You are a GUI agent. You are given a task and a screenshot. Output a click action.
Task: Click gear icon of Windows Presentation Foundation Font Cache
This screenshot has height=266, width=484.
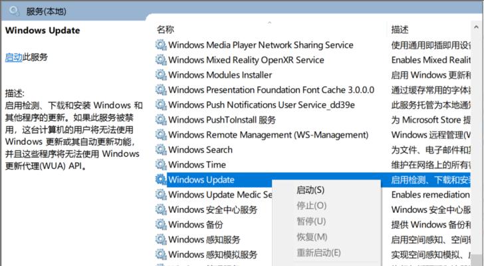(161, 90)
